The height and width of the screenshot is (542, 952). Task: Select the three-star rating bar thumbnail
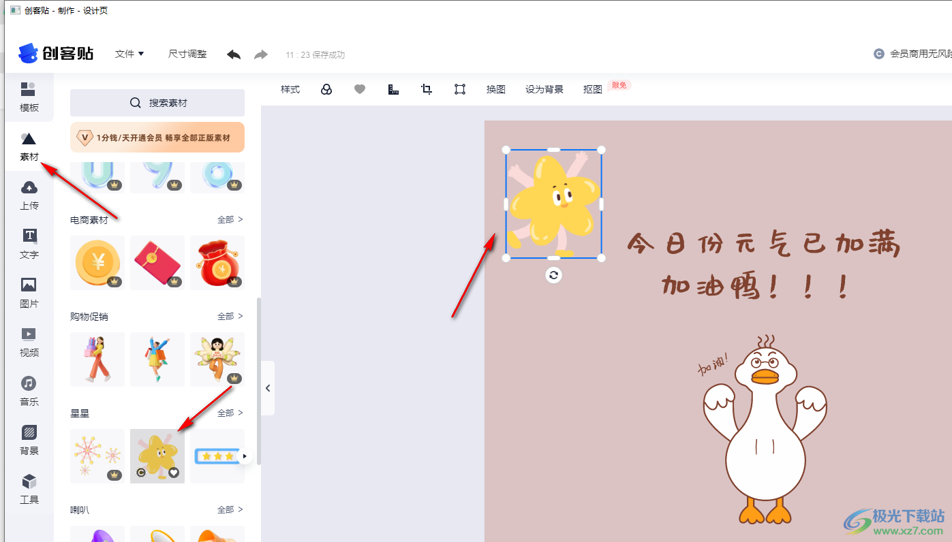217,456
